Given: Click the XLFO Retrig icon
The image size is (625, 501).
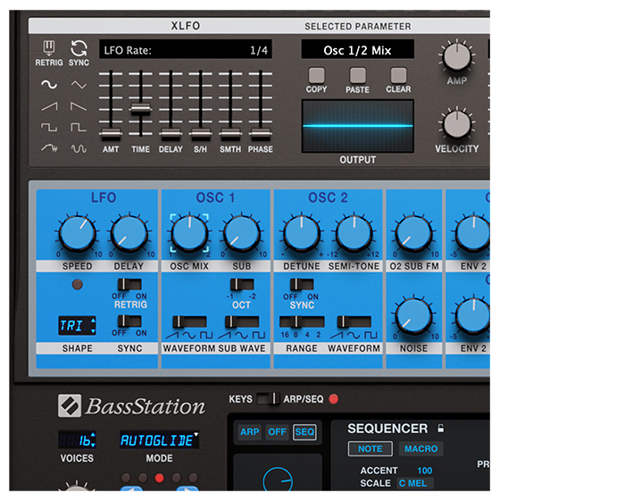Looking at the screenshot, I should pyautogui.click(x=49, y=48).
